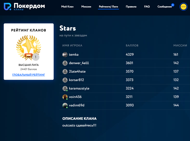
Task: Click the subtitle на пути к звездам
Action: coord(73,35)
